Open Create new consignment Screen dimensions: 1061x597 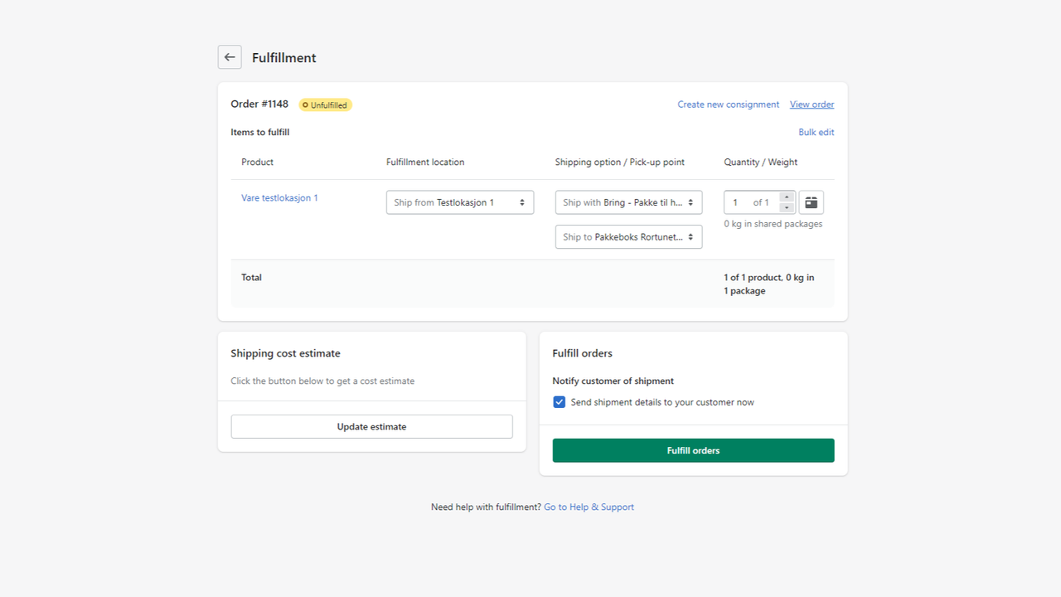tap(728, 104)
